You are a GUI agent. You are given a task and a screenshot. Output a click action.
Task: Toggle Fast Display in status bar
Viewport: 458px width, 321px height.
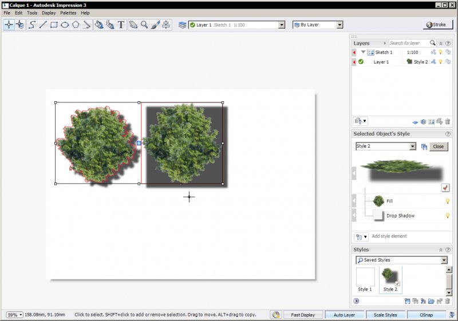(303, 315)
